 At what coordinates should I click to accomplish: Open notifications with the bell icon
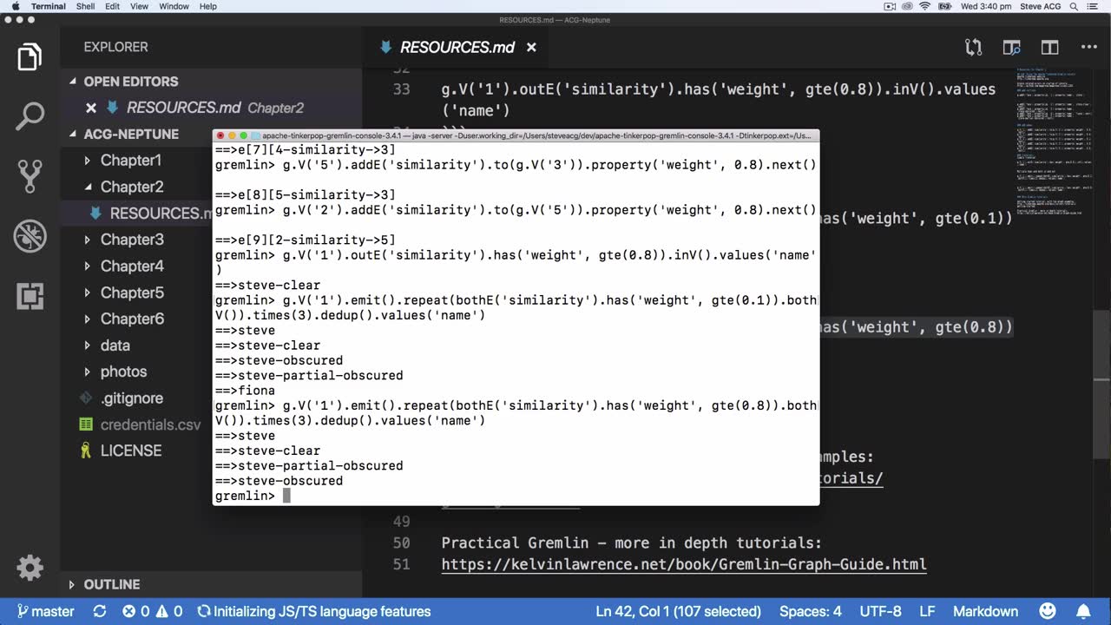(1083, 611)
